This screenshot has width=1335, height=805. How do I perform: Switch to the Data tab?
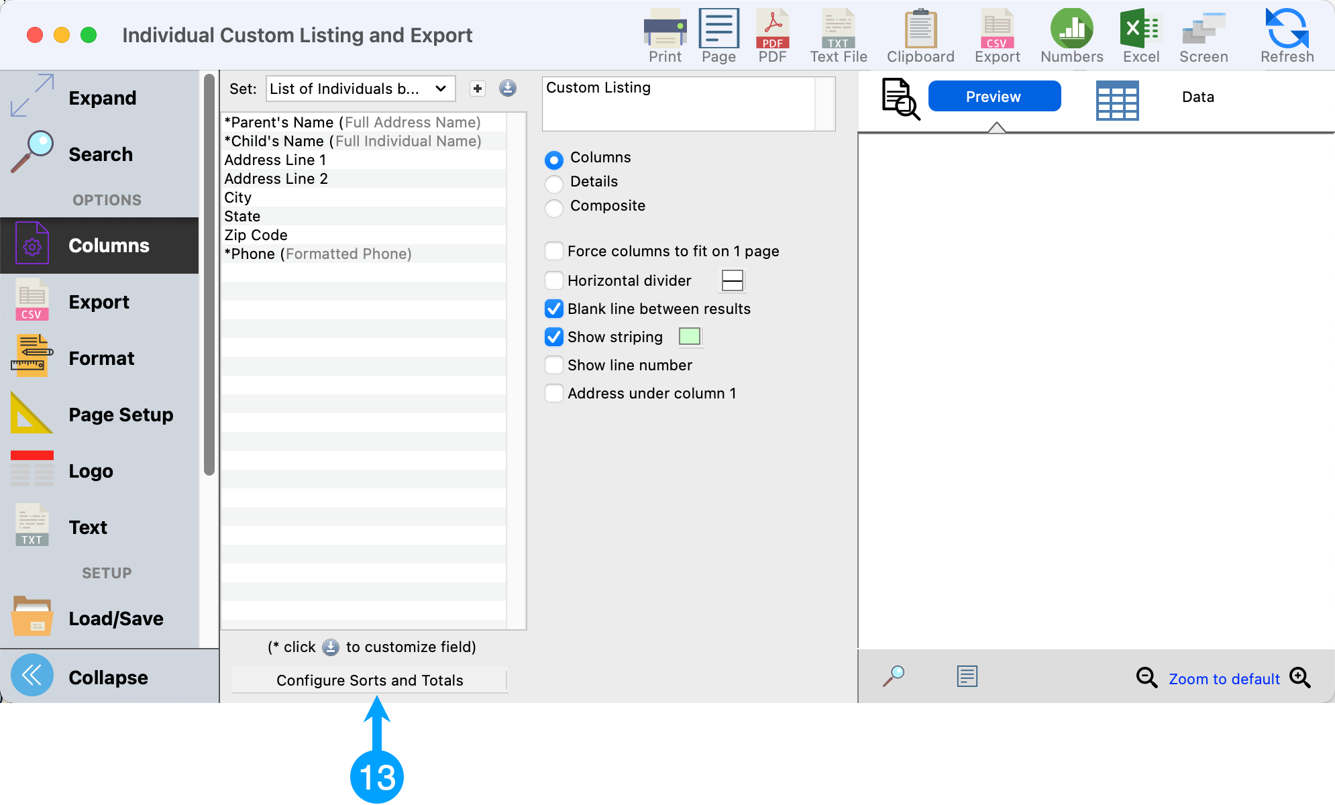click(x=1197, y=97)
